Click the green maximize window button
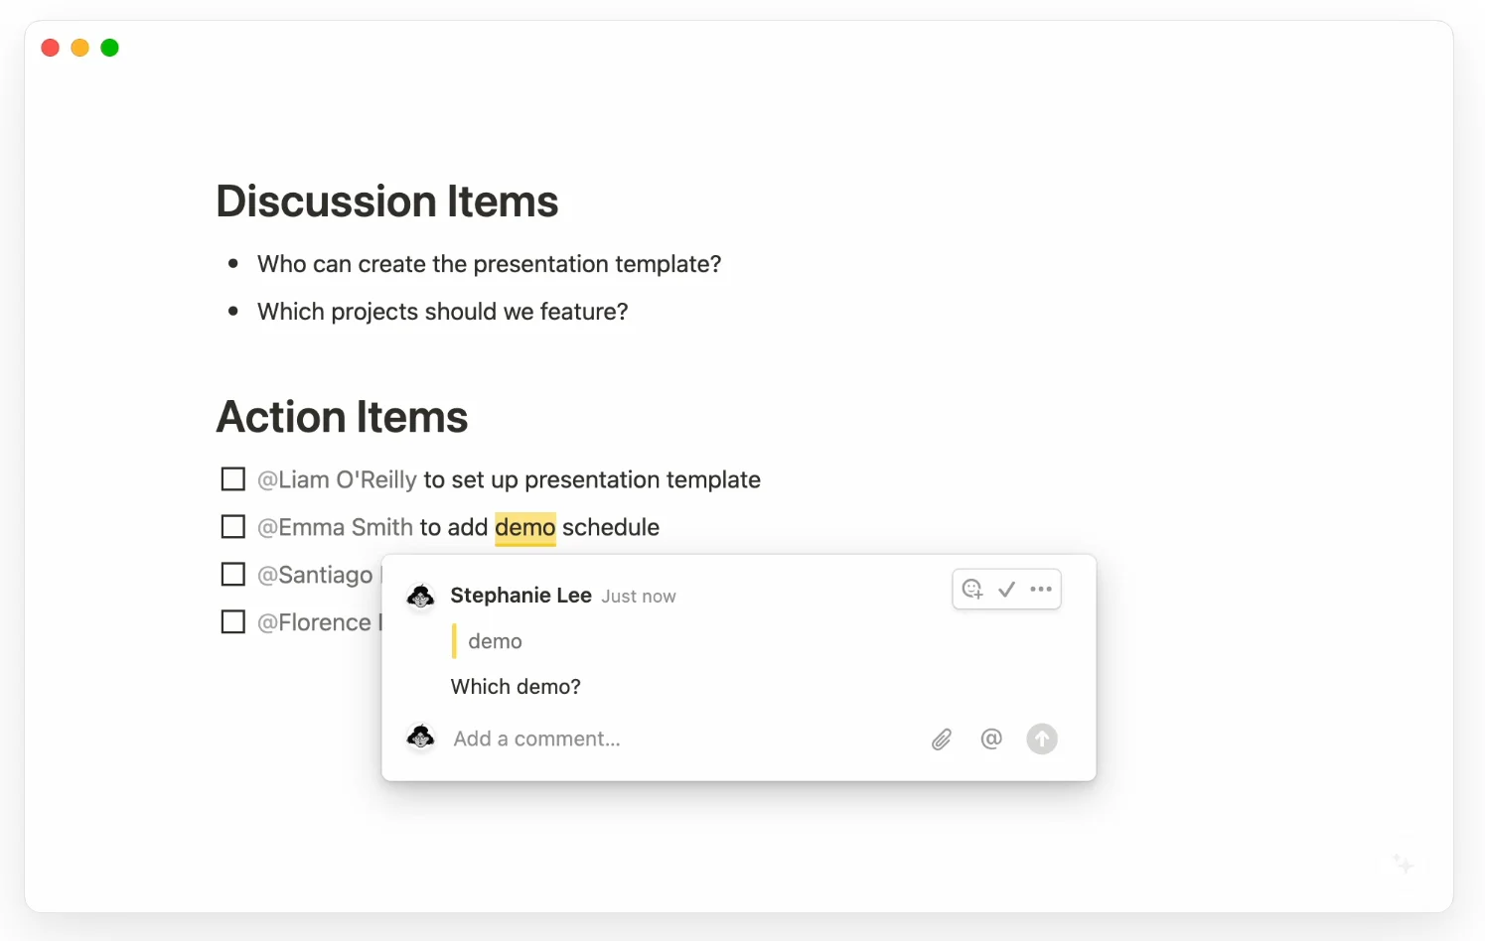The image size is (1485, 941). 110,48
